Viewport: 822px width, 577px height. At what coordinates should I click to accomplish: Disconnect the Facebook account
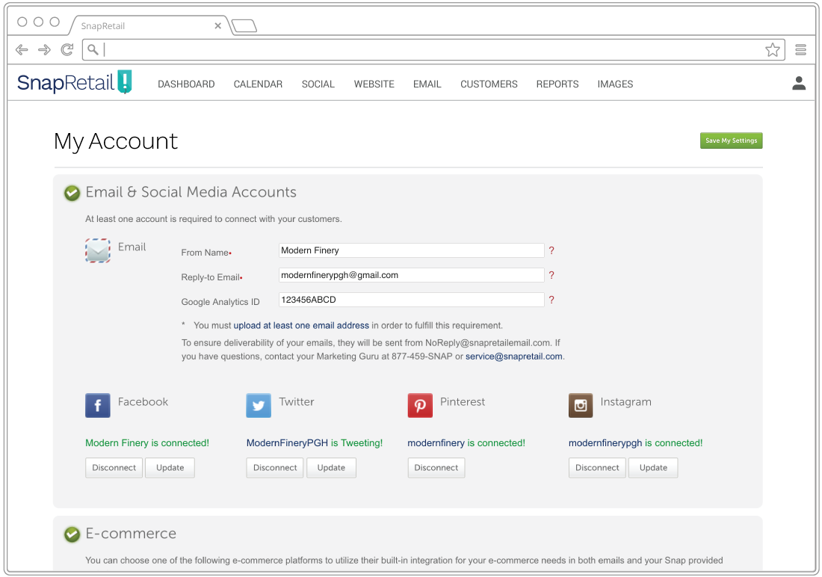coord(114,468)
